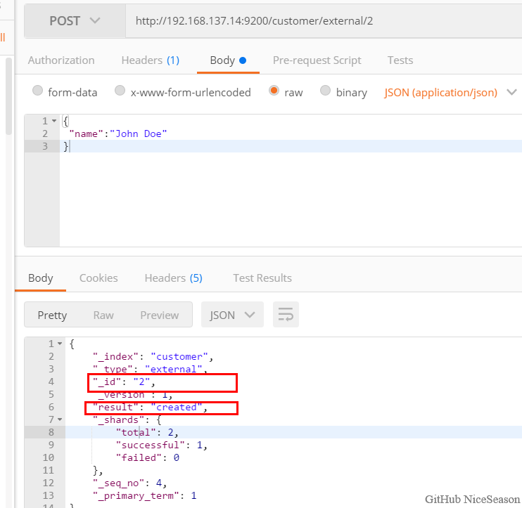Click the request URL field
Viewport: 522px width, 508px height.
(x=324, y=21)
